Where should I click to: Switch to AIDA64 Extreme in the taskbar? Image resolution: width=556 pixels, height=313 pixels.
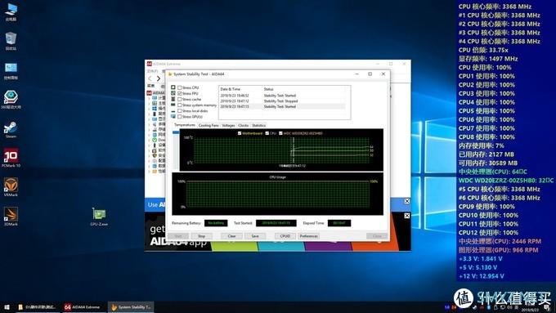tap(83, 307)
